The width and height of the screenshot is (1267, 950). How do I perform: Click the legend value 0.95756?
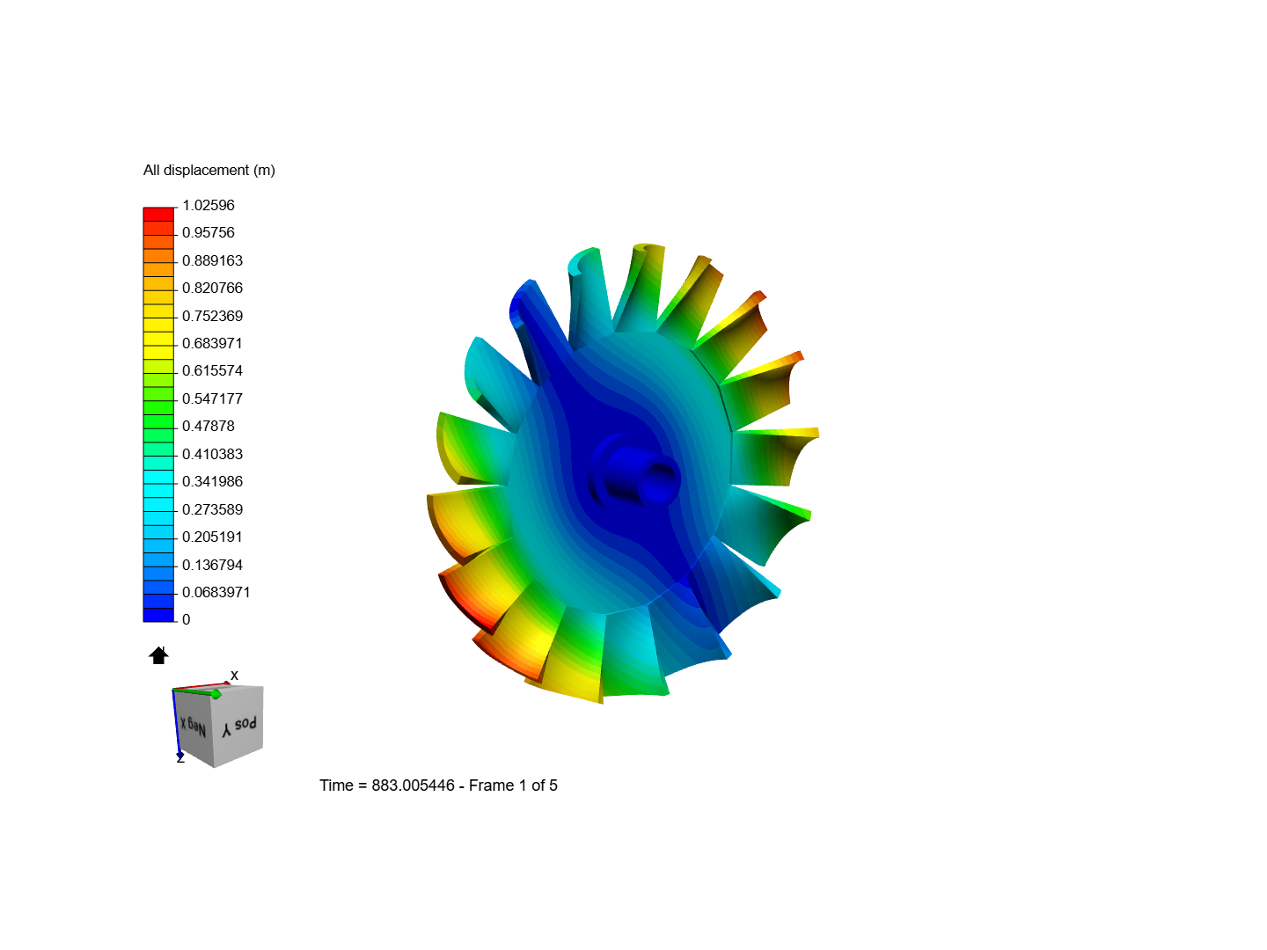pos(209,232)
